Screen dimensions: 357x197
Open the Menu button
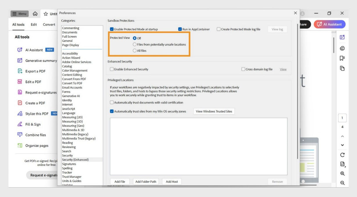[x=20, y=14]
